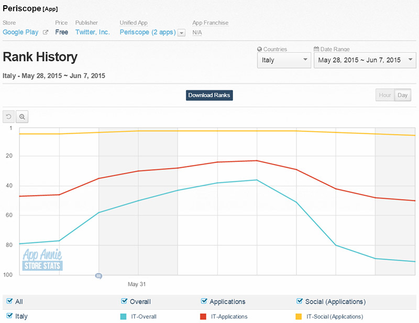This screenshot has width=419, height=323.
Task: Click the calendar icon by Date Range
Action: point(316,49)
